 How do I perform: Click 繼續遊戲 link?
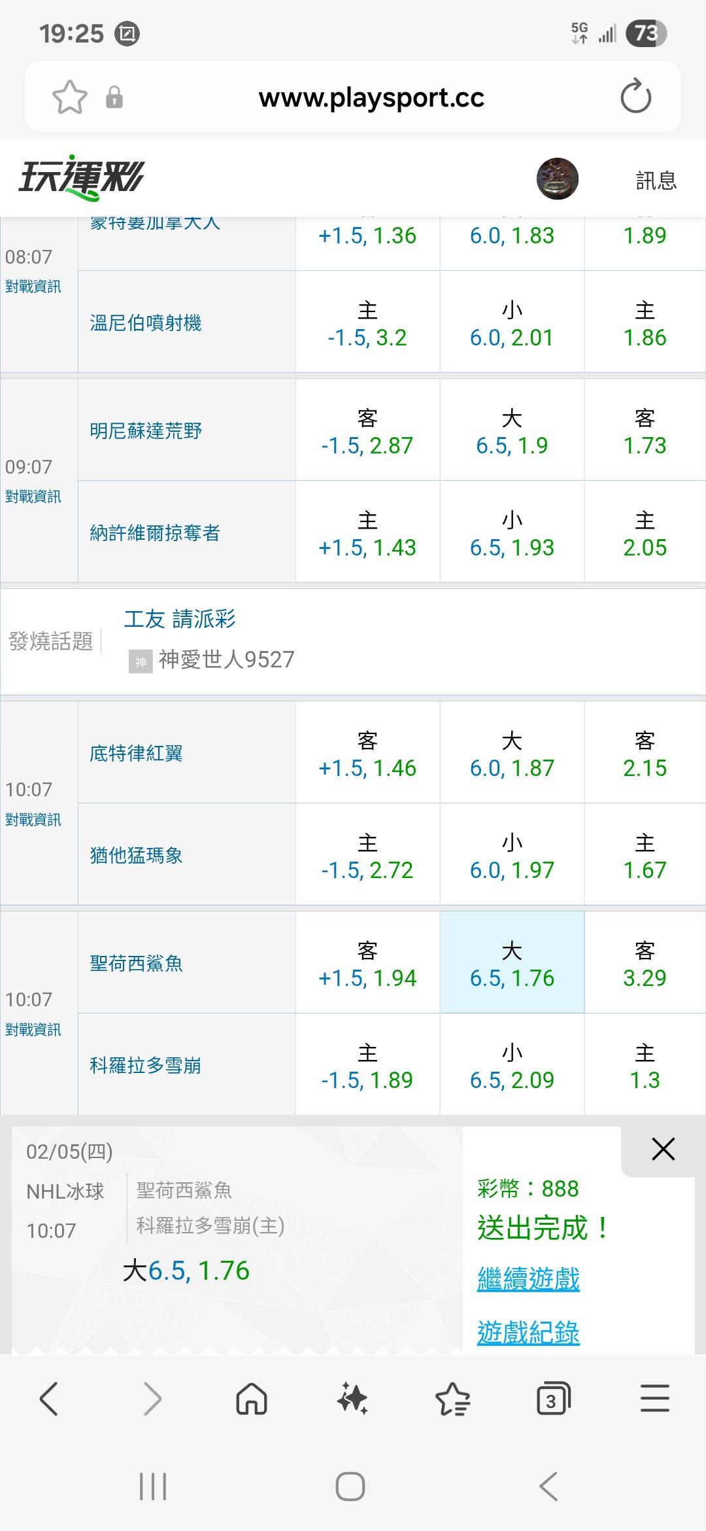click(x=528, y=1279)
